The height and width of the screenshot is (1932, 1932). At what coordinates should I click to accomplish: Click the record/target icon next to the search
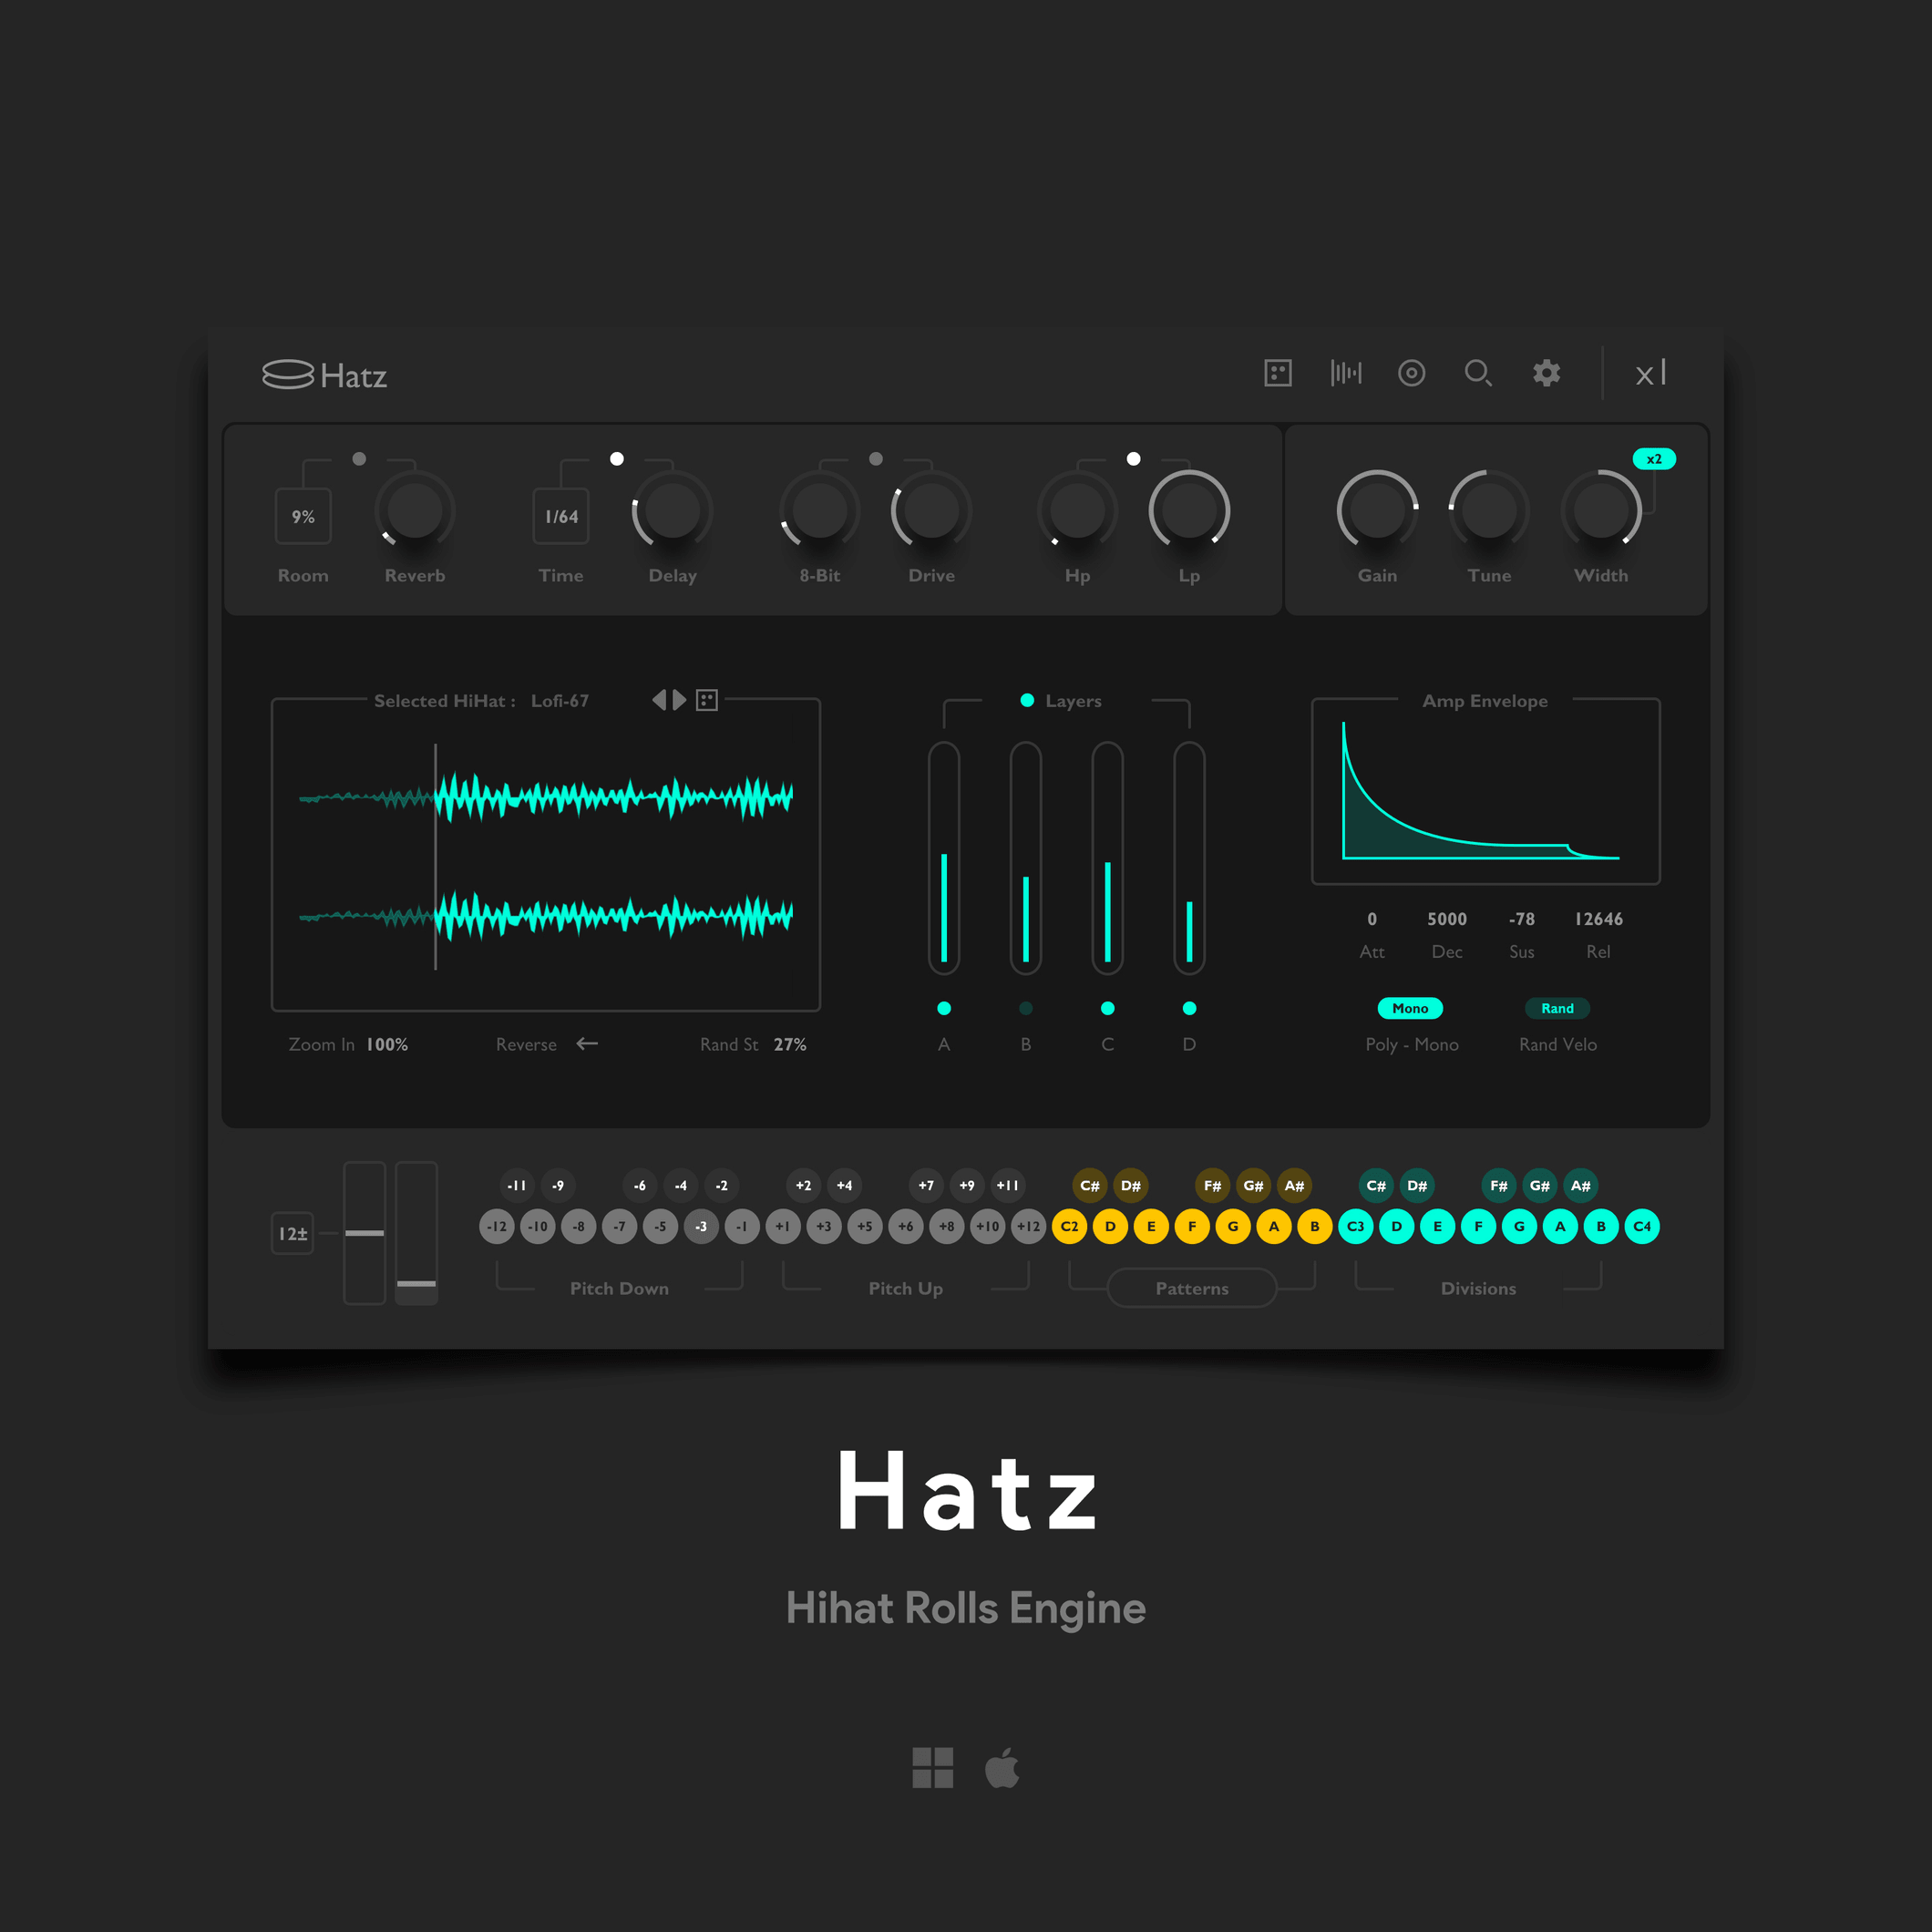[x=1412, y=373]
